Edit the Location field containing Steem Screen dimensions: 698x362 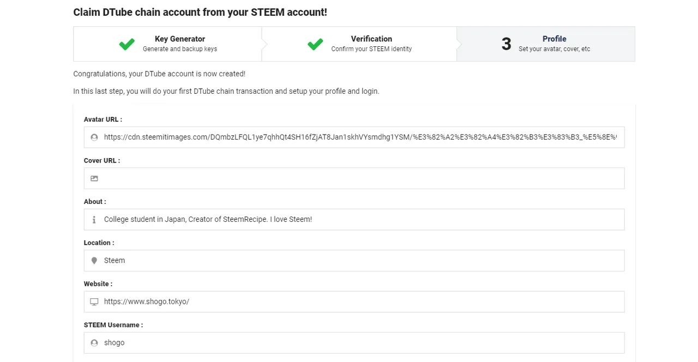(x=354, y=261)
